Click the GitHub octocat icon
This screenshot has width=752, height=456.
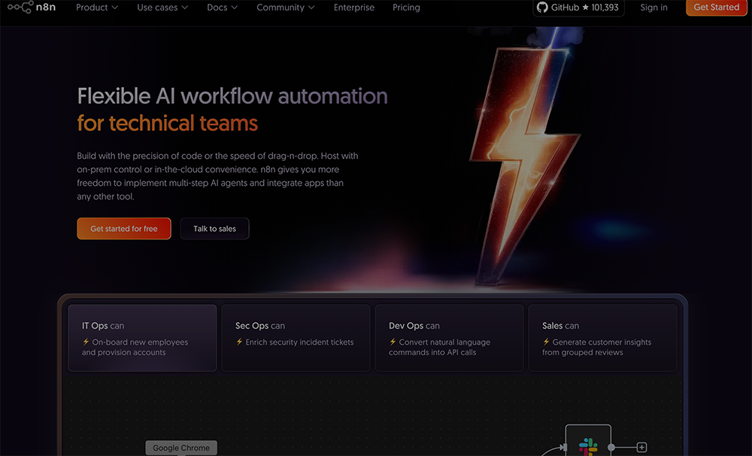pyautogui.click(x=542, y=8)
